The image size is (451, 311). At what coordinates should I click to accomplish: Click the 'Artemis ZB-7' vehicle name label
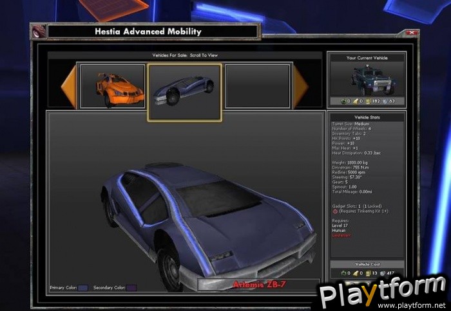(259, 284)
